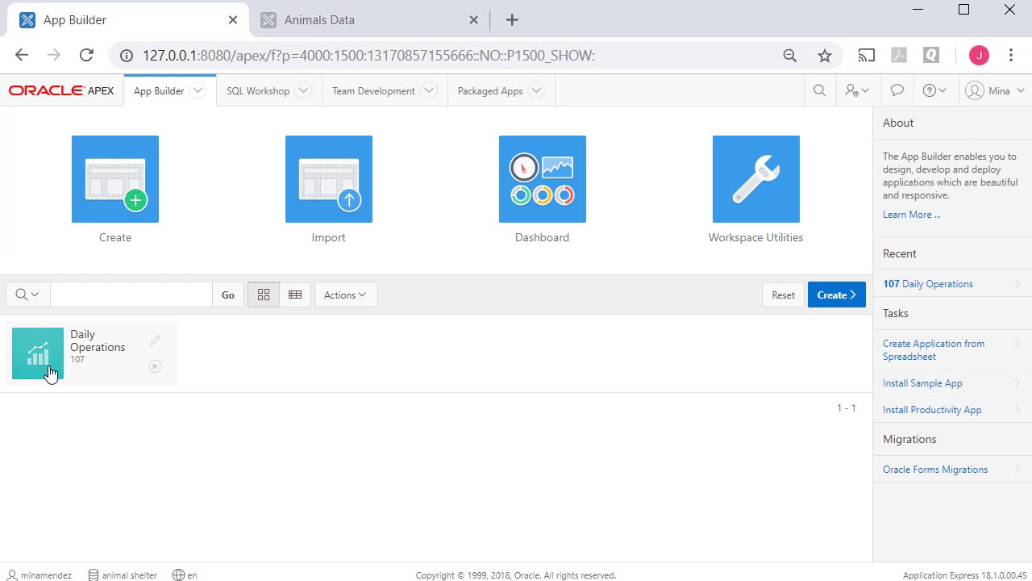
Task: Switch to the report table view
Action: (295, 295)
